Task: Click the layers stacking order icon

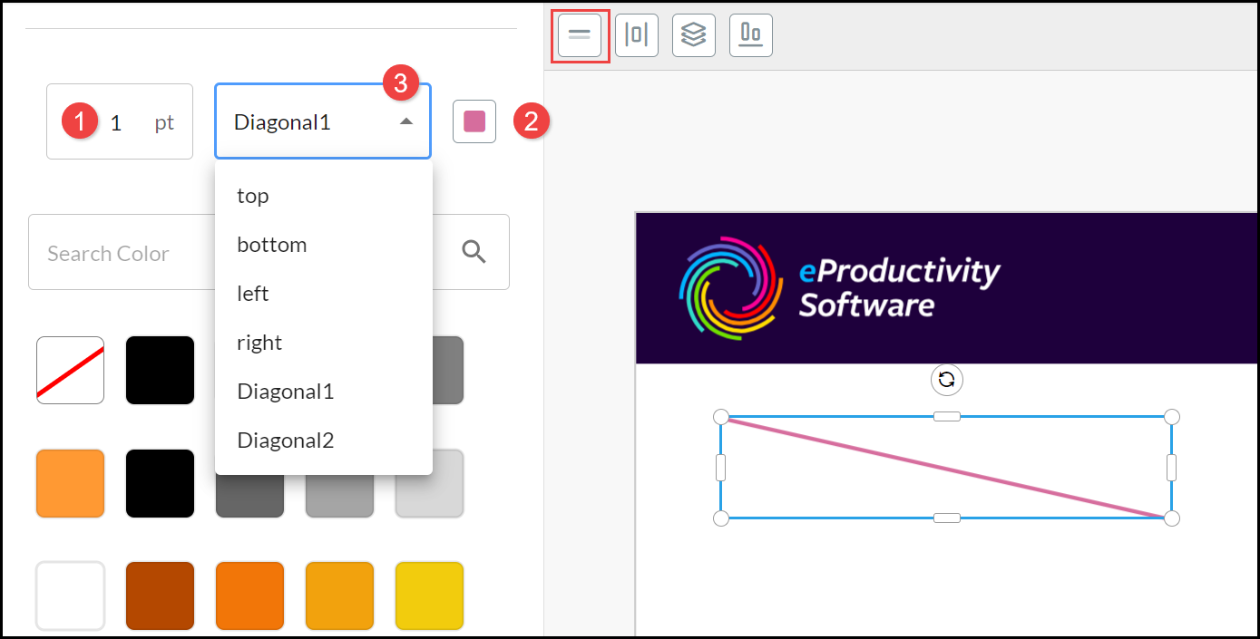Action: pyautogui.click(x=694, y=35)
